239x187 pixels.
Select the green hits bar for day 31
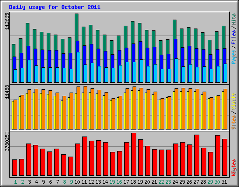pyautogui.click(x=224, y=37)
